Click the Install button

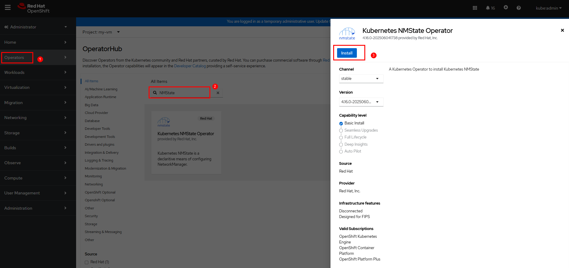click(347, 53)
